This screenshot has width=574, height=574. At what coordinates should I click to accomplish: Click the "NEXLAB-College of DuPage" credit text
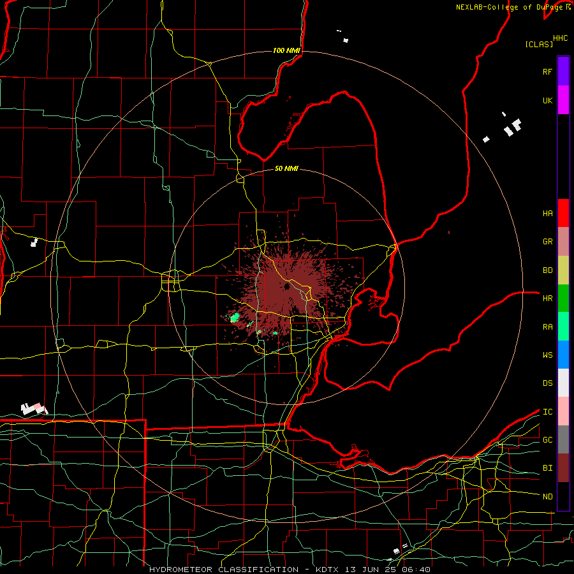coord(509,7)
